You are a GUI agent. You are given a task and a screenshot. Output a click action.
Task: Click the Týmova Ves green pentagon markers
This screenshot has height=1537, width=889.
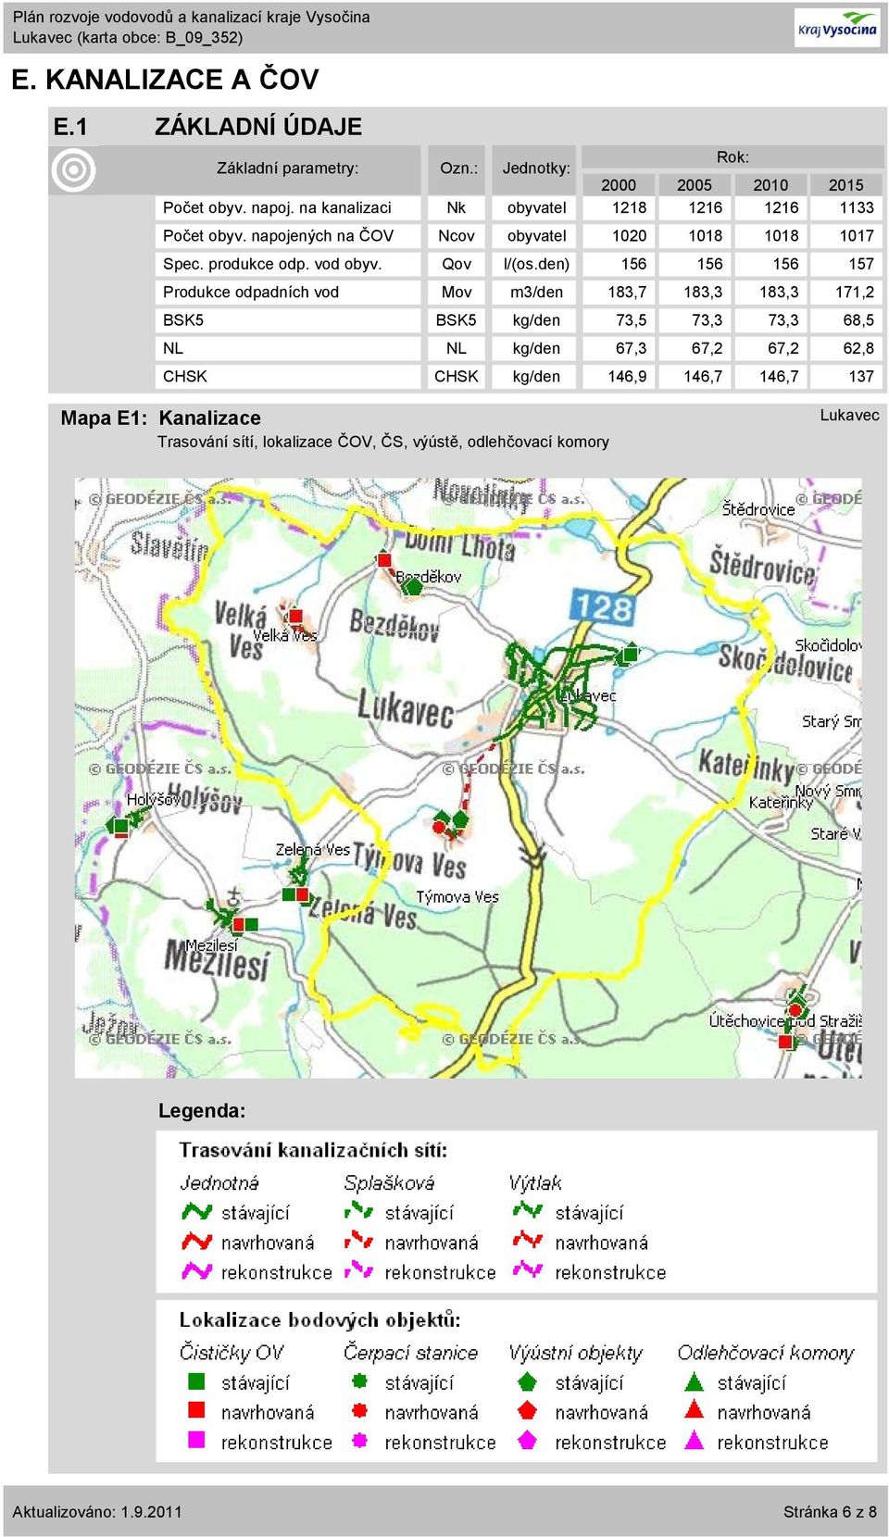point(452,820)
